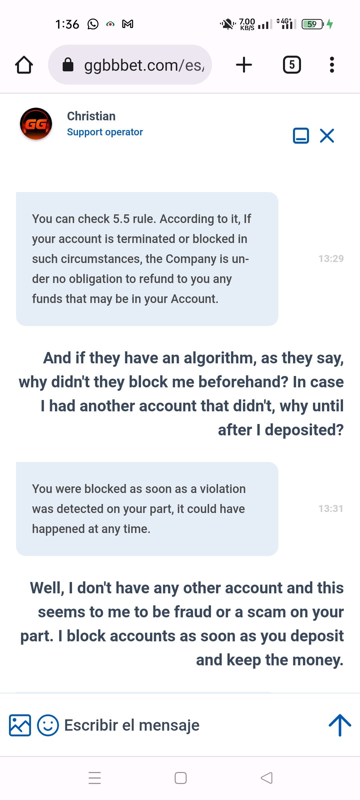The width and height of the screenshot is (360, 800).
Task: Tap the ggbbbet.com address bar
Action: 143,65
